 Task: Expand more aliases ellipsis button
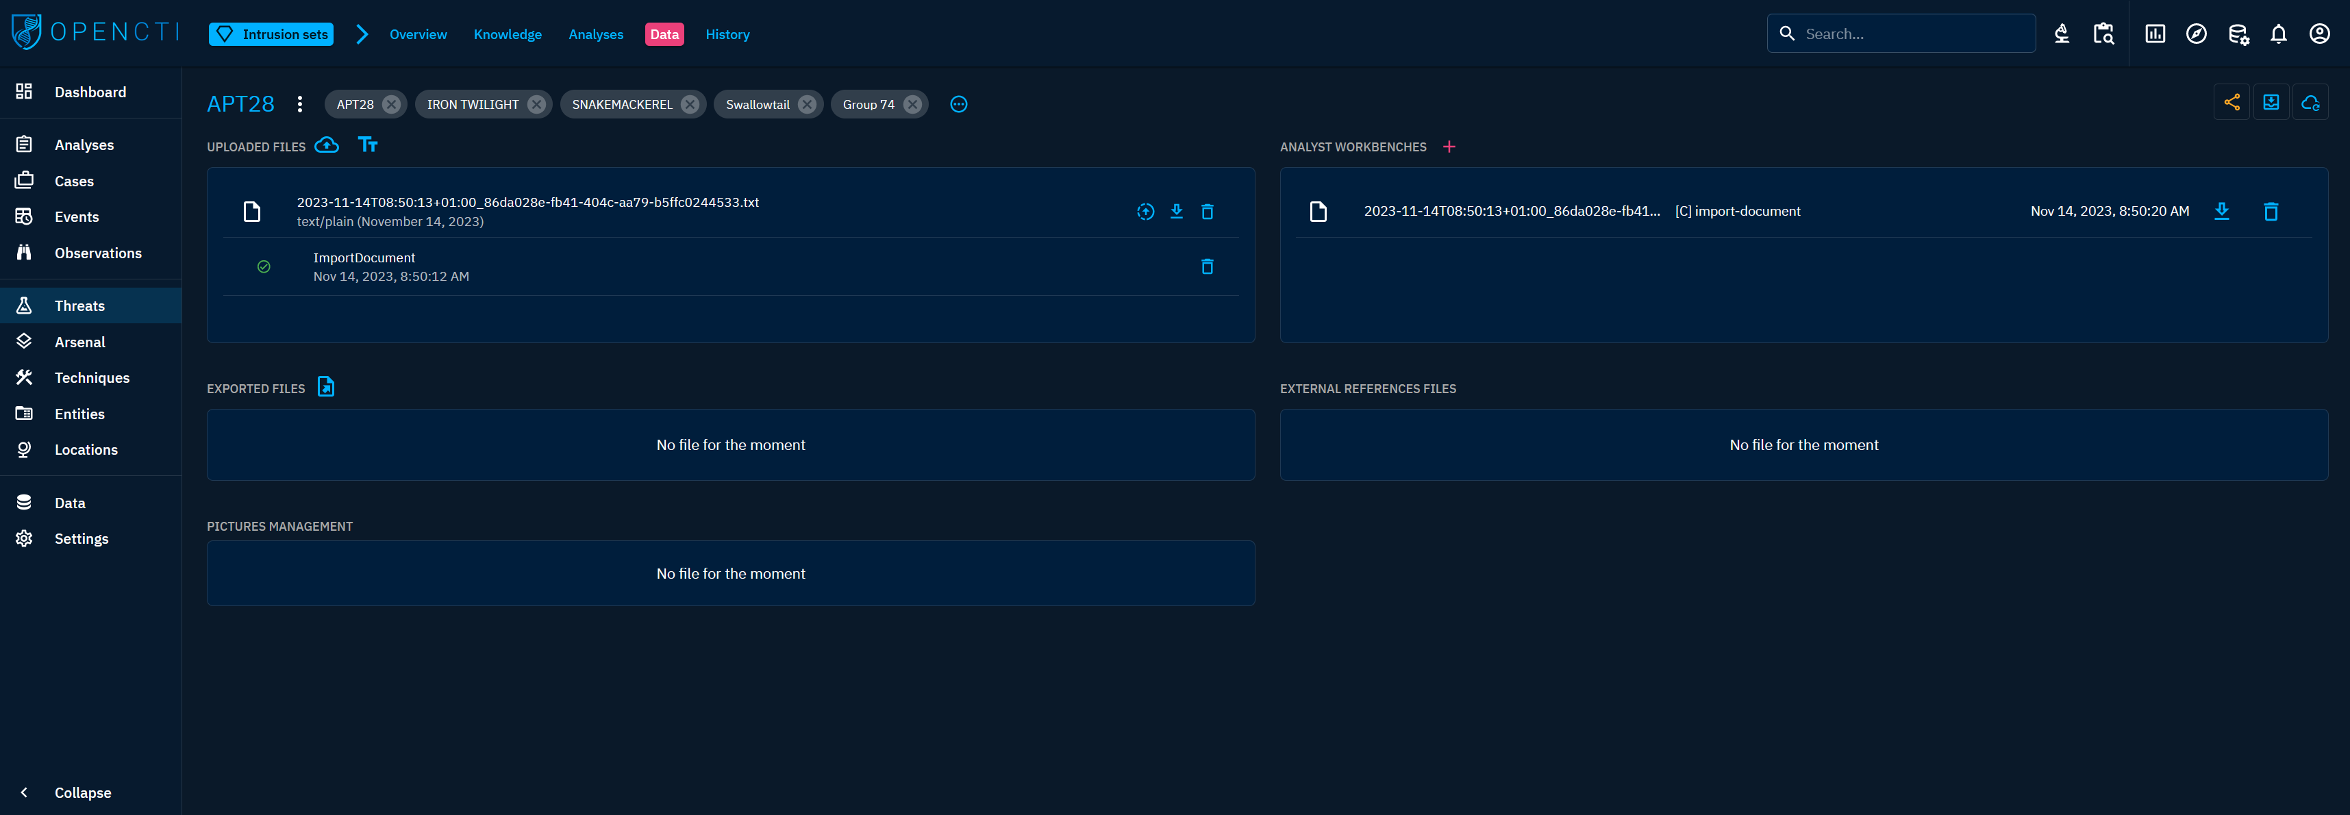[x=958, y=104]
